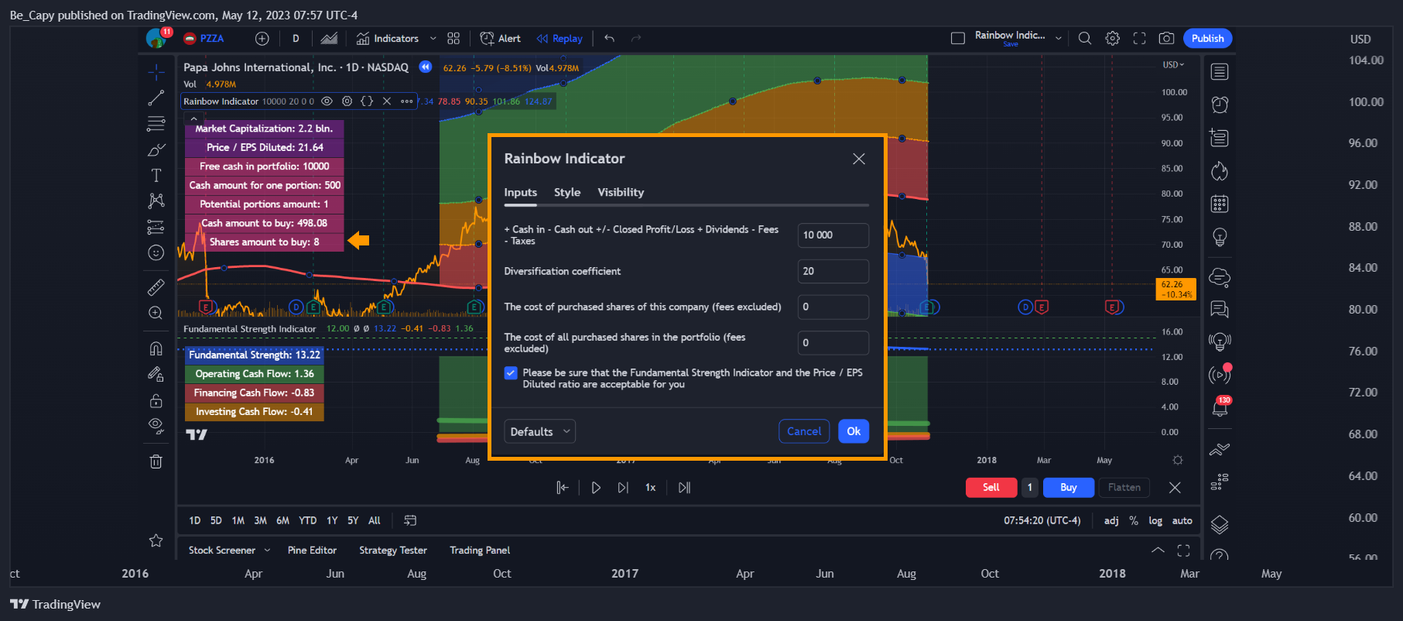
Task: Confirm settings with Ok button
Action: click(854, 431)
